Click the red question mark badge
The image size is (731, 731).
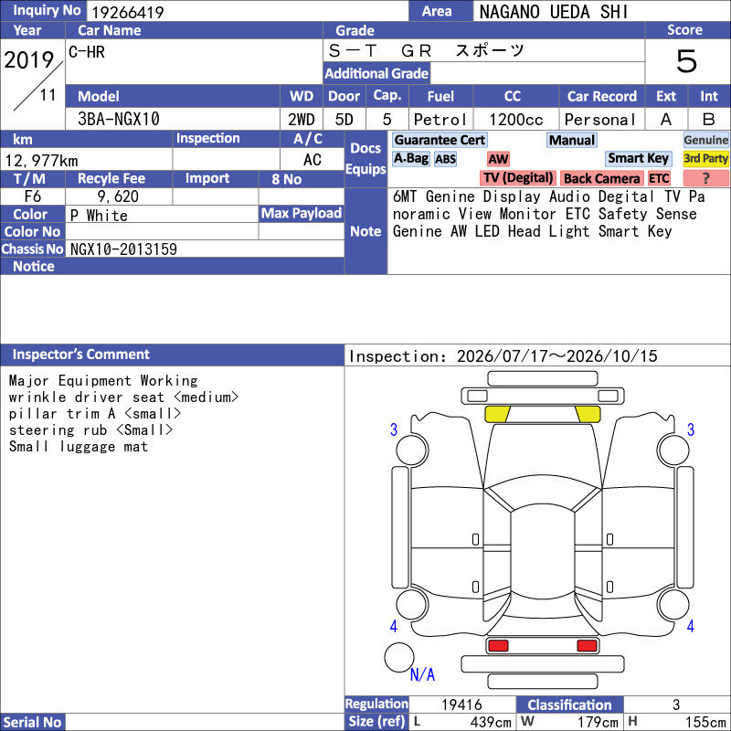pos(705,178)
